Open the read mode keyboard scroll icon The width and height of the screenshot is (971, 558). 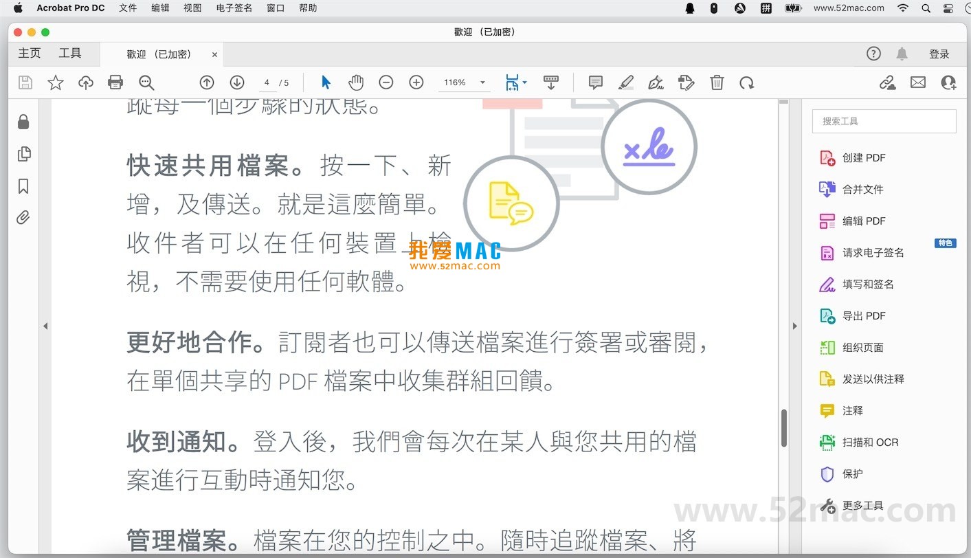551,82
